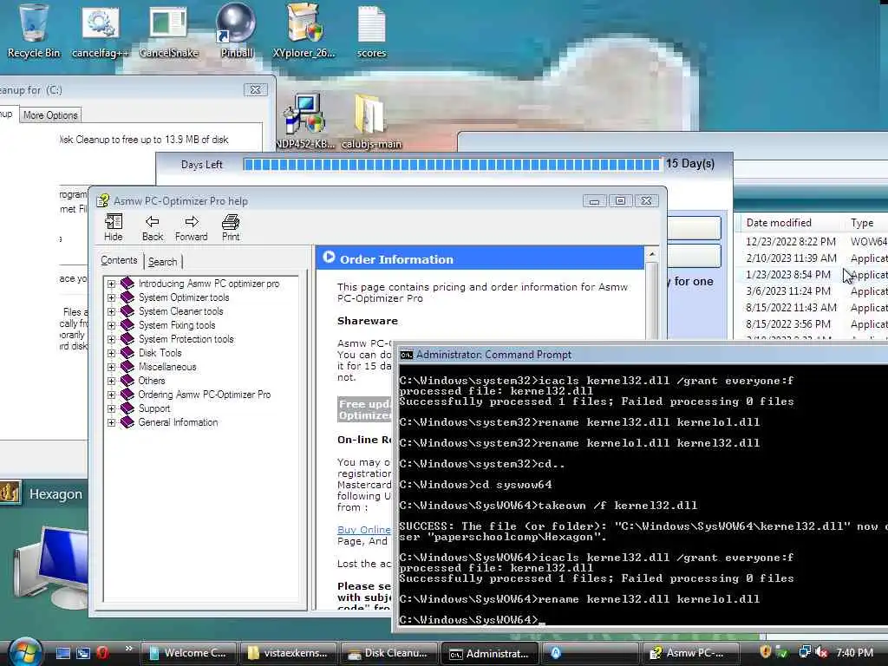This screenshot has height=666, width=888.
Task: Open the Contents tab in help
Action: [x=119, y=260]
